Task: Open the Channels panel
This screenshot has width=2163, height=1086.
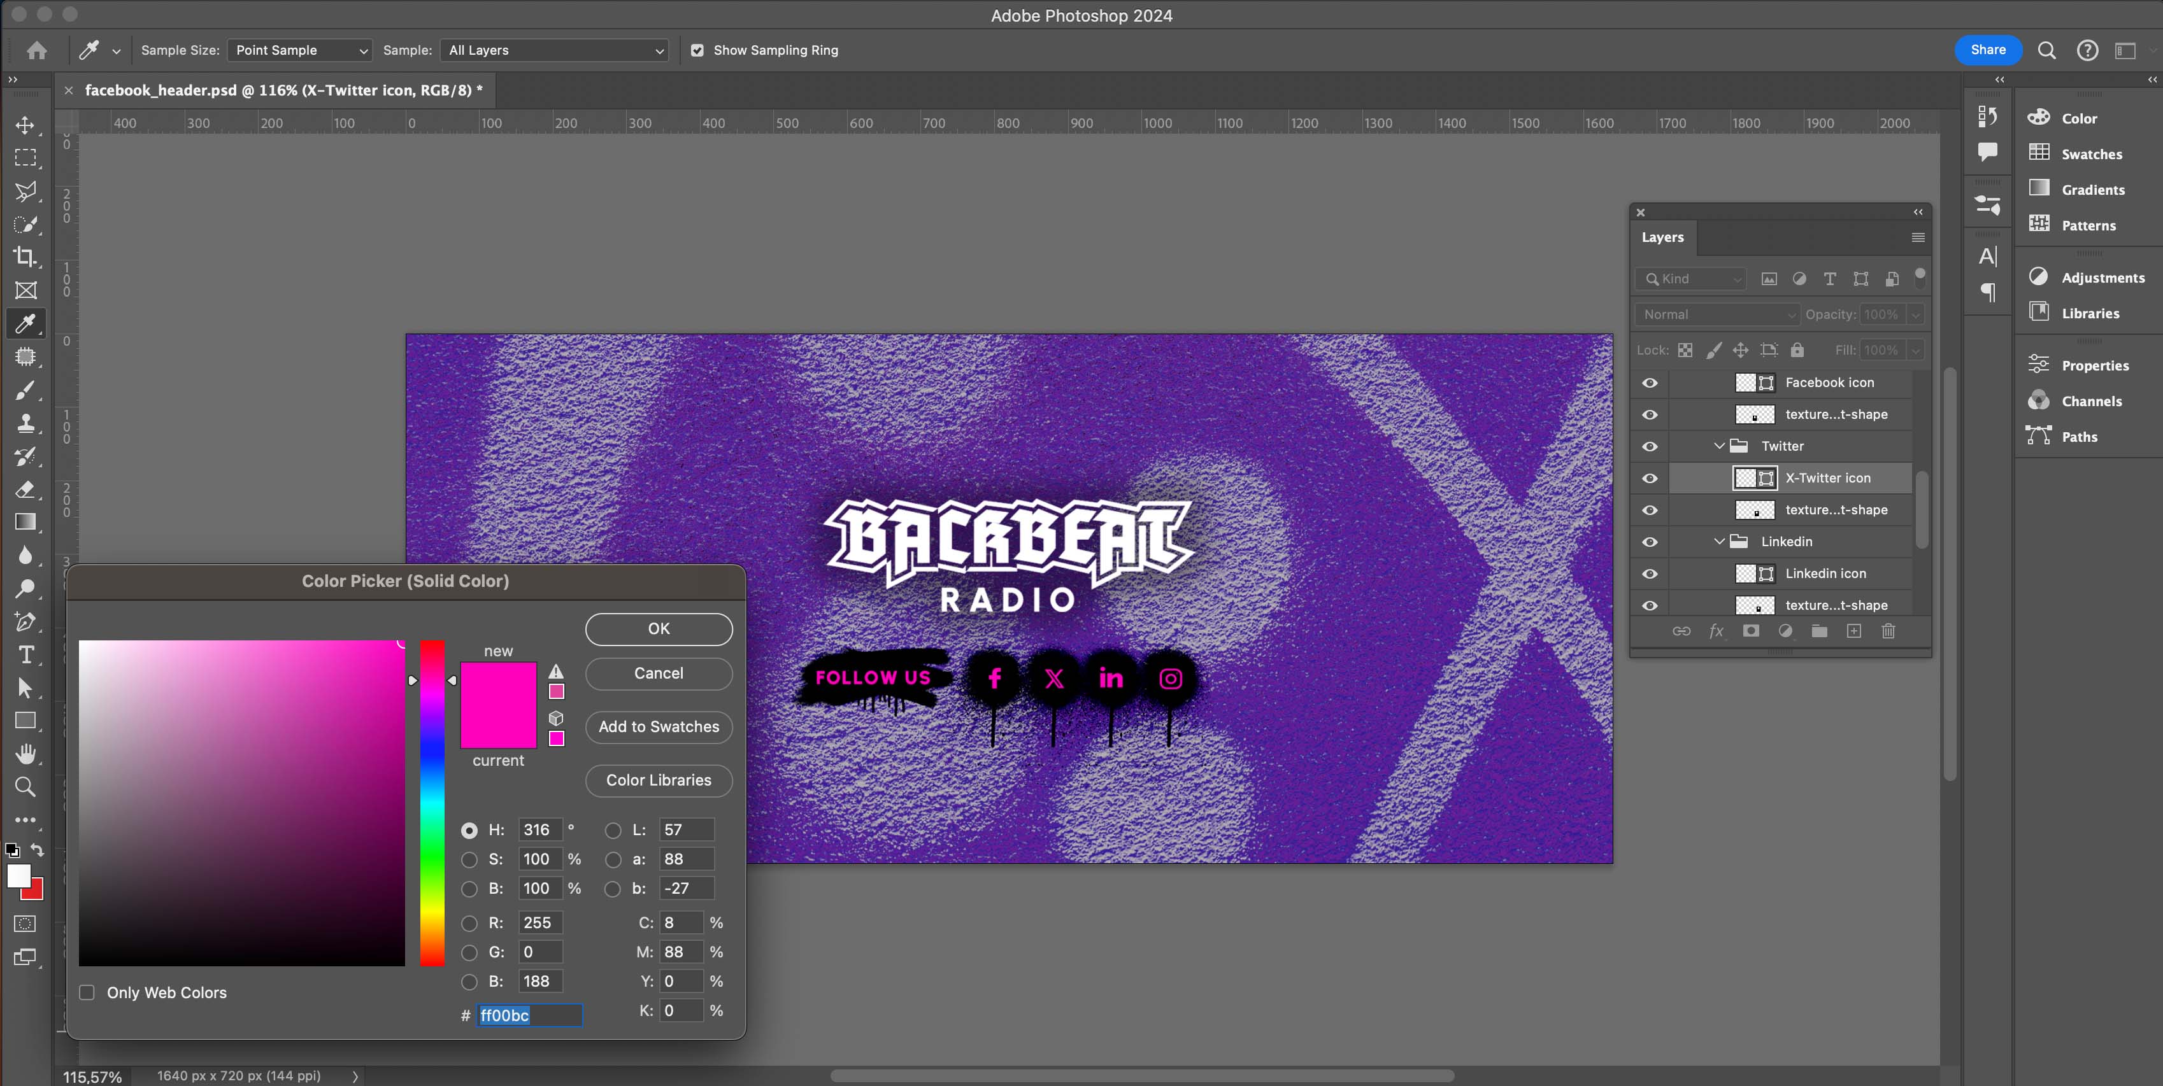Action: pyautogui.click(x=2091, y=401)
